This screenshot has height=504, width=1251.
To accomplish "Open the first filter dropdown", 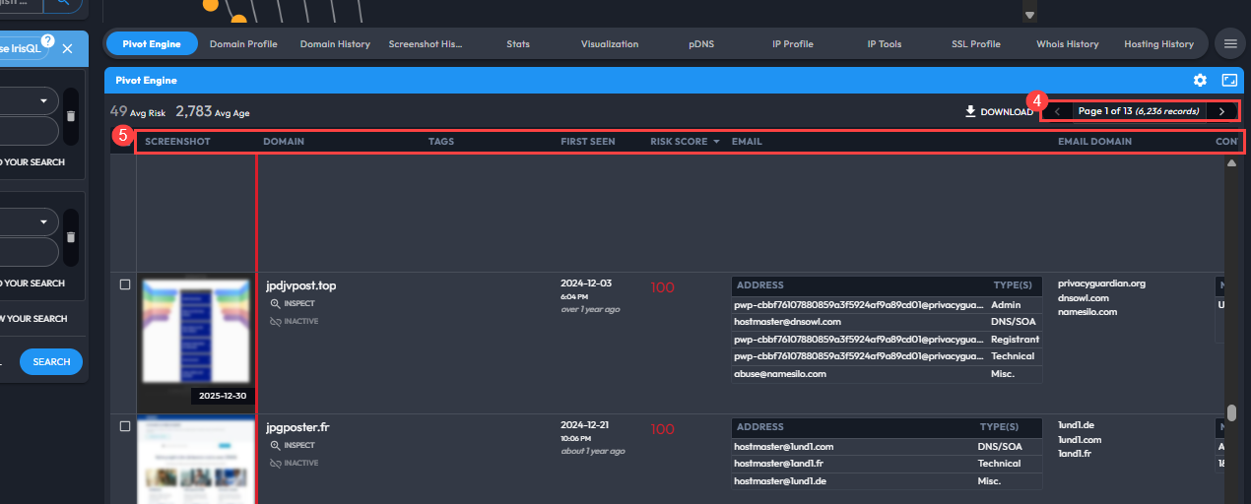I will (x=44, y=101).
